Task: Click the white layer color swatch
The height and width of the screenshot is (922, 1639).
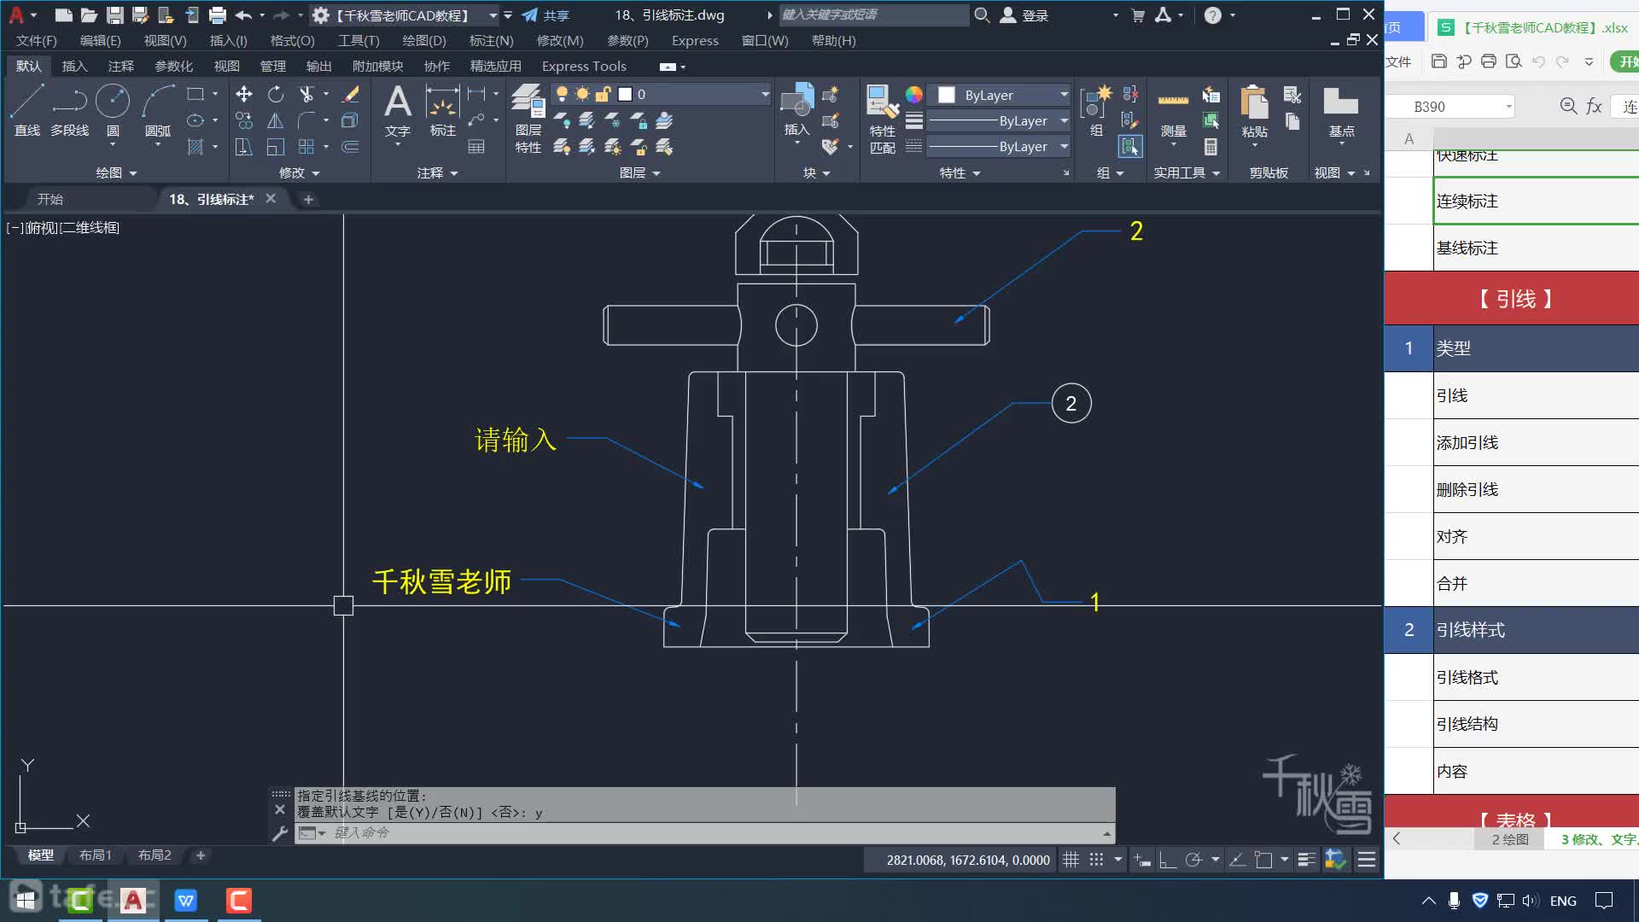Action: (625, 94)
